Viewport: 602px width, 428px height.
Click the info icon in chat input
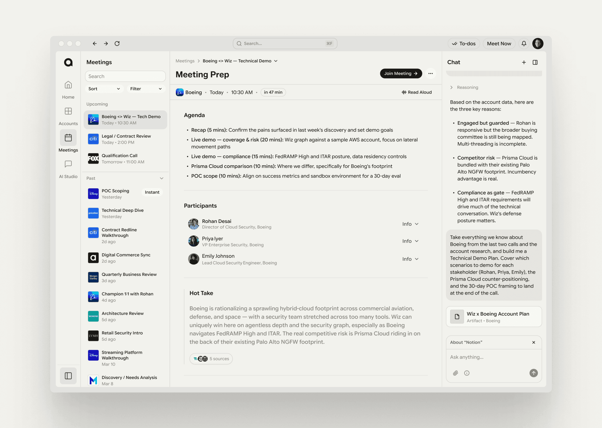pos(467,373)
